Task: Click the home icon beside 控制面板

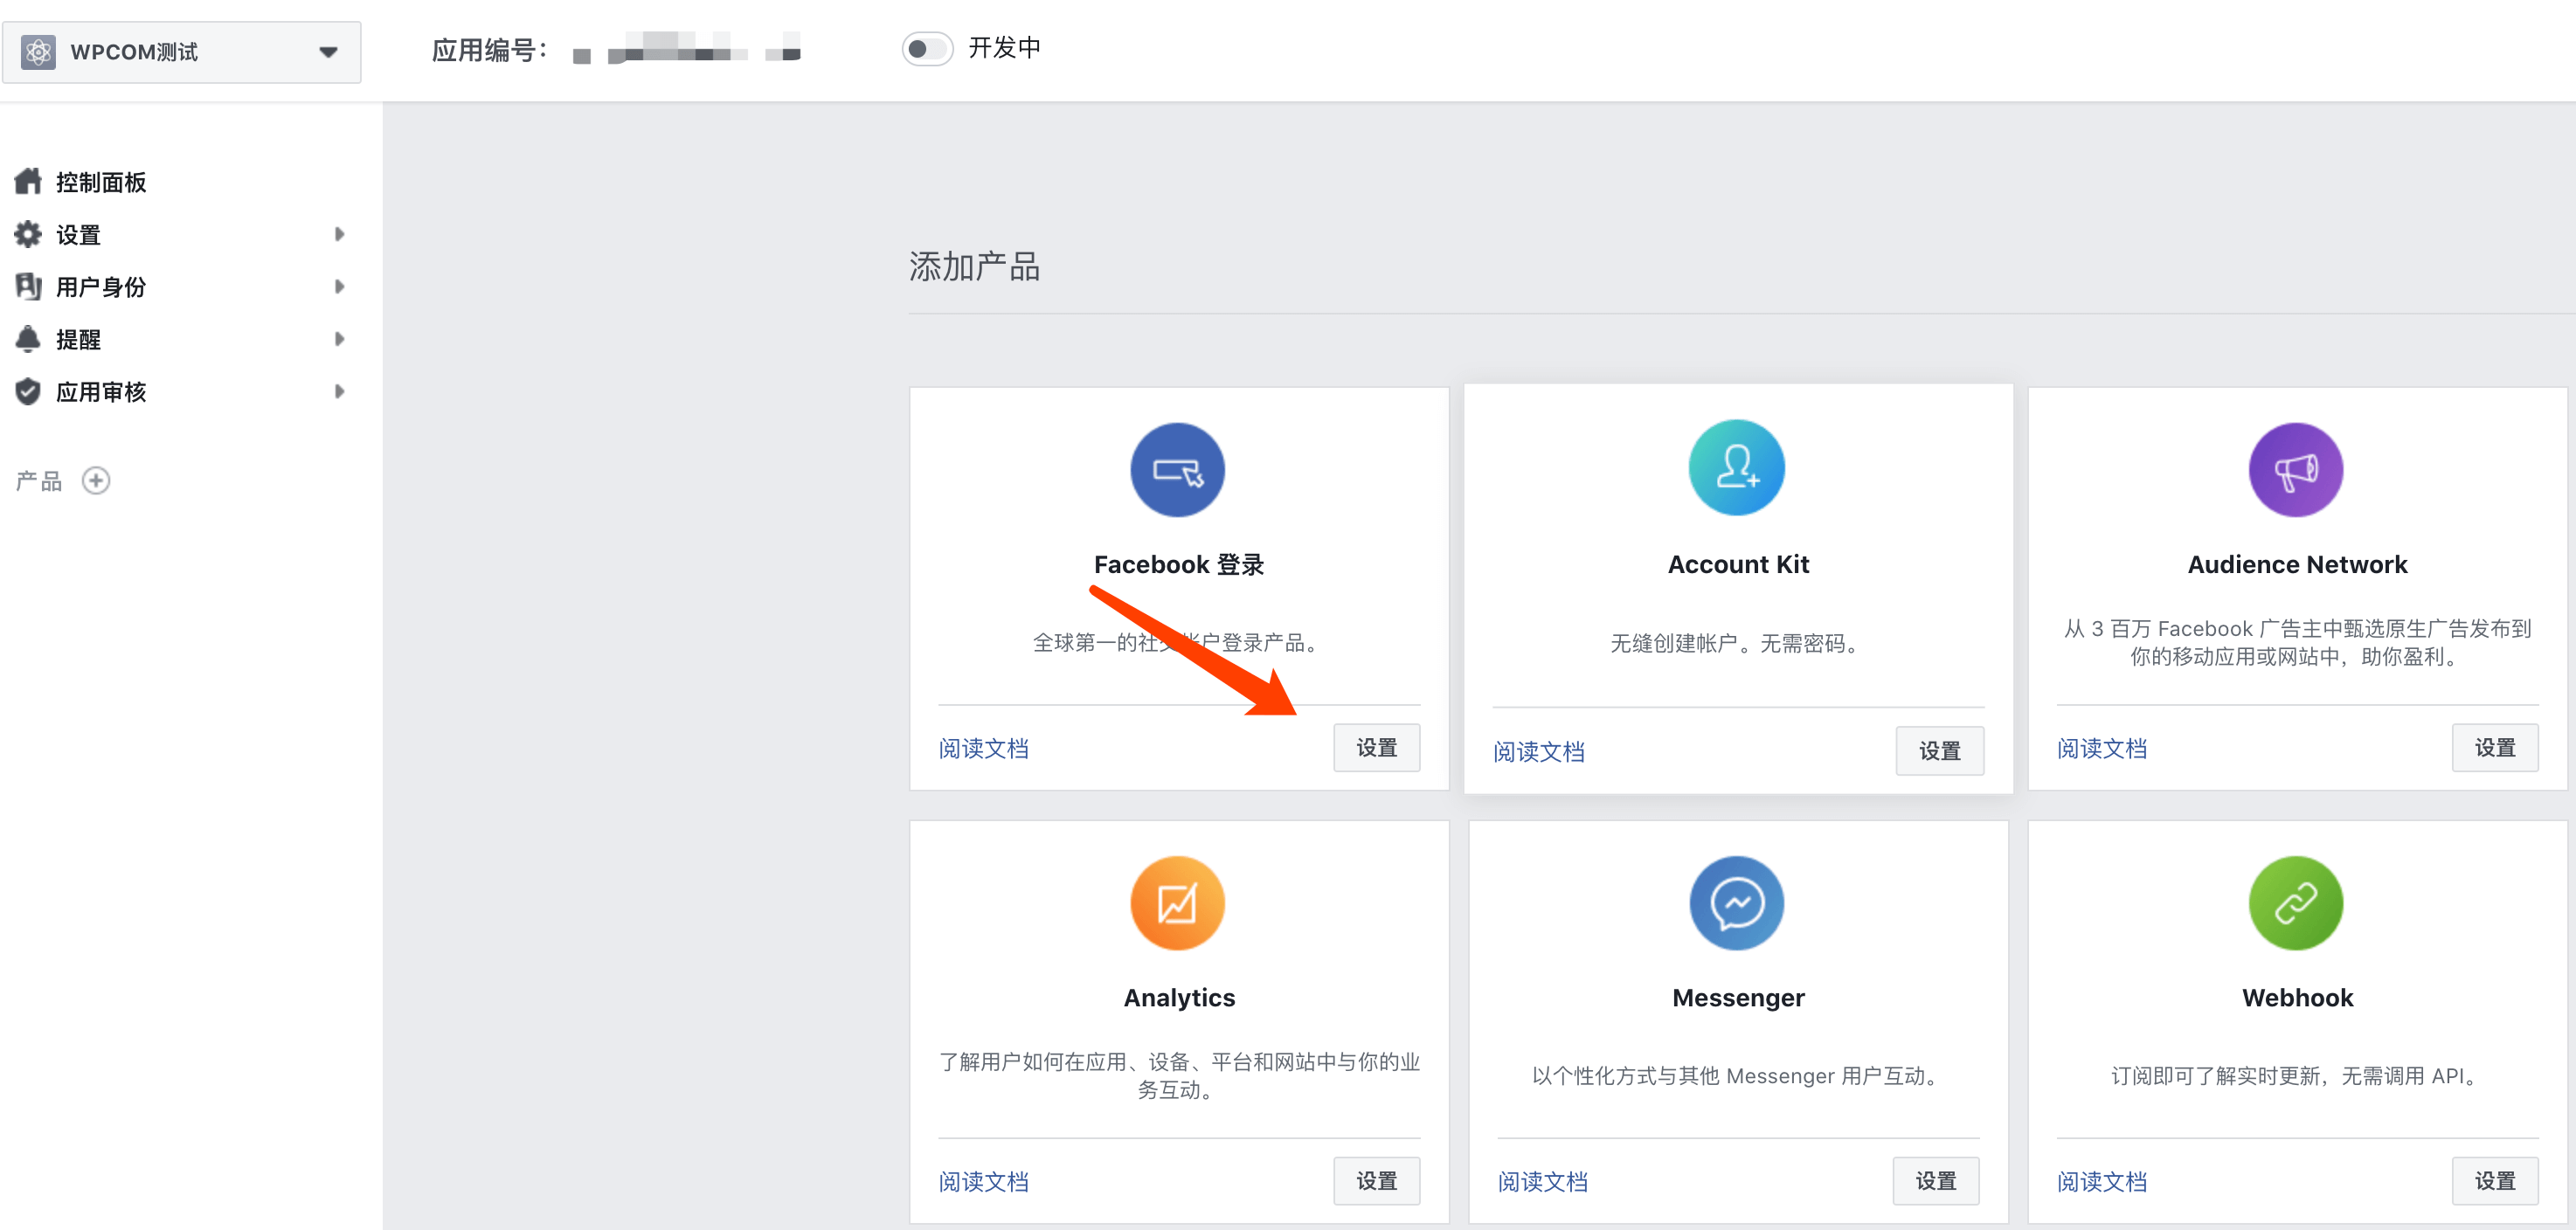Action: click(28, 181)
